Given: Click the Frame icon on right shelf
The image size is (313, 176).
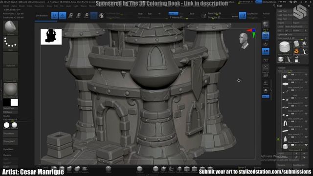Looking at the screenshot, I should [266, 67].
